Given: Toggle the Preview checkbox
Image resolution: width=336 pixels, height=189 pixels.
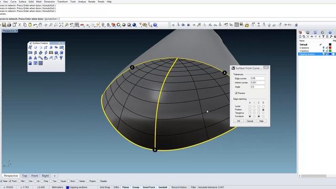Looking at the screenshot, I should [x=236, y=93].
